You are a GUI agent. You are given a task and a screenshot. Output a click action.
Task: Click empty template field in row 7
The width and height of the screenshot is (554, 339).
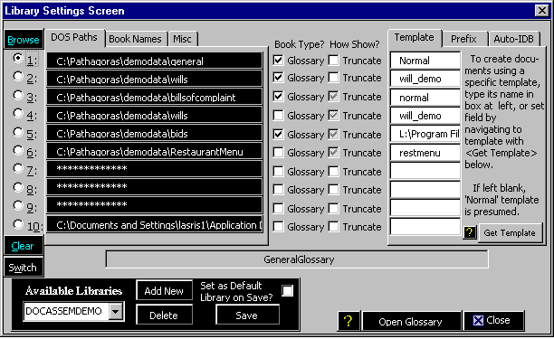point(425,171)
